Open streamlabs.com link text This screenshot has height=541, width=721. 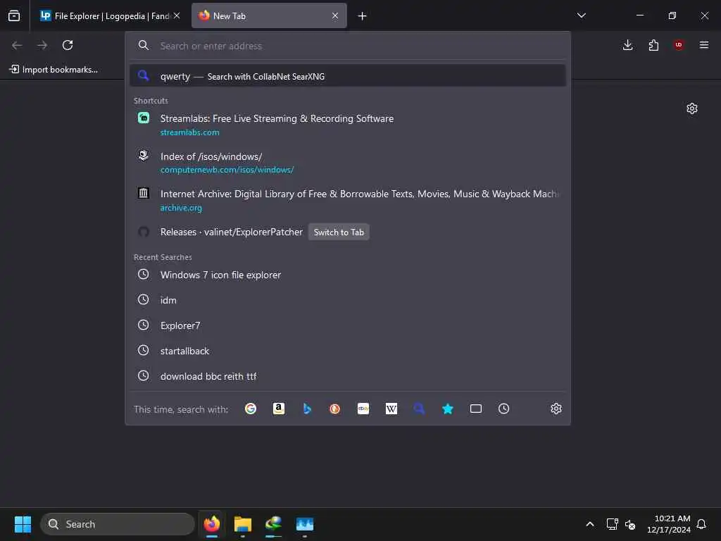[x=189, y=132]
